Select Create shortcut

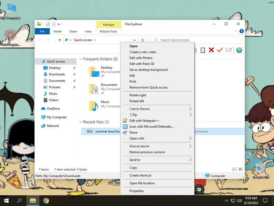point(157,175)
